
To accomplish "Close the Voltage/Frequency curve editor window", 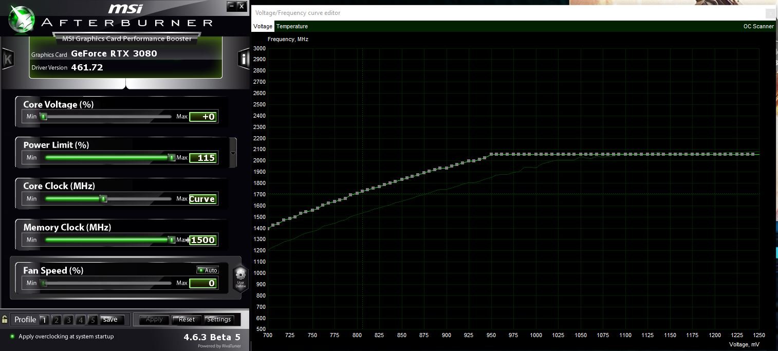I will [x=770, y=13].
